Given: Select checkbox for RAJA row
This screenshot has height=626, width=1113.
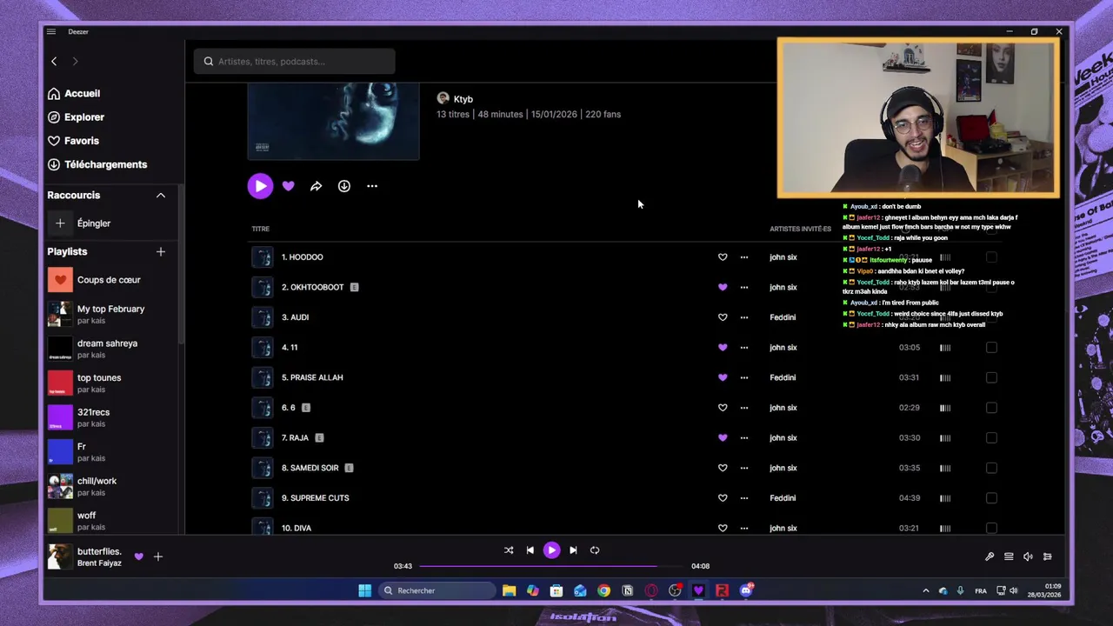Looking at the screenshot, I should pyautogui.click(x=991, y=438).
